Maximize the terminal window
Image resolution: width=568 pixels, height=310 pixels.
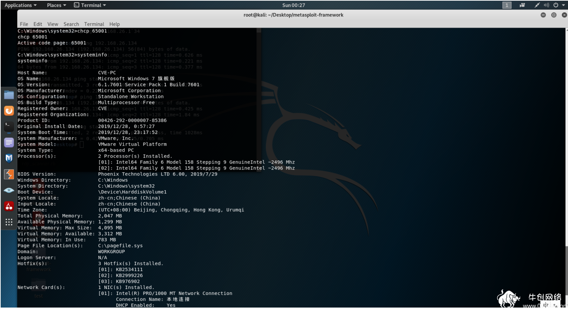coord(554,15)
